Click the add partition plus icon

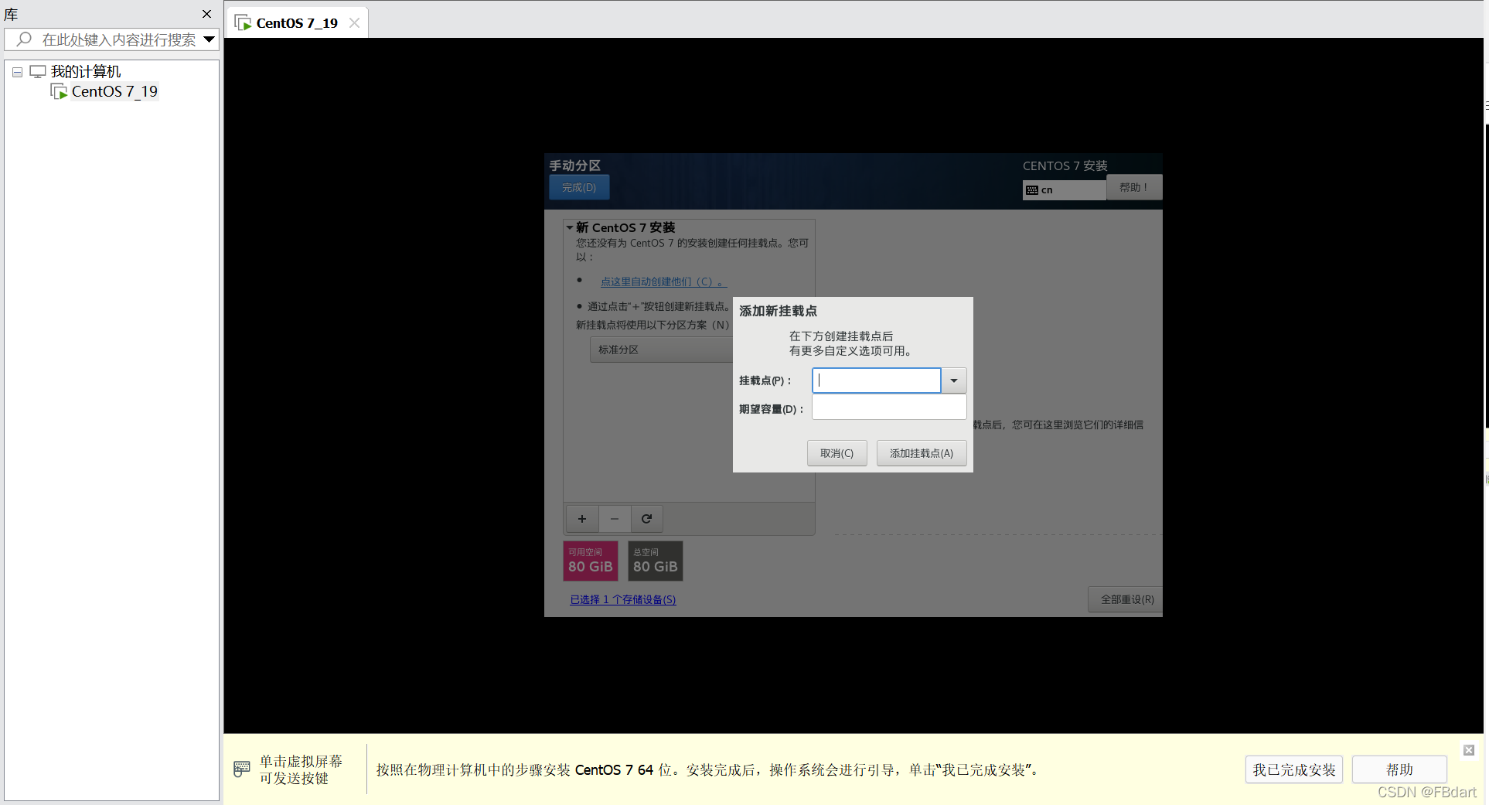tap(581, 518)
